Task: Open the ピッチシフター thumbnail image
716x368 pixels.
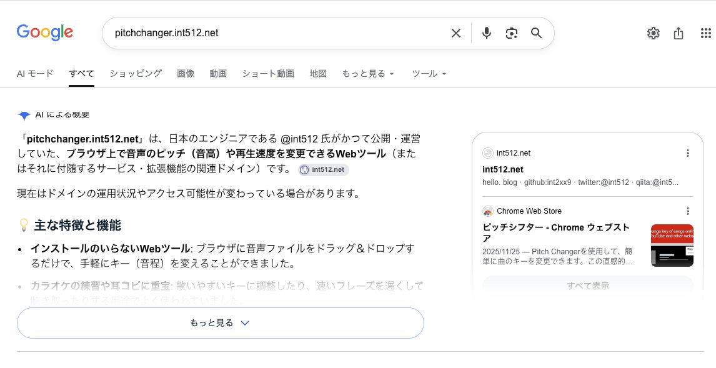Action: click(672, 245)
